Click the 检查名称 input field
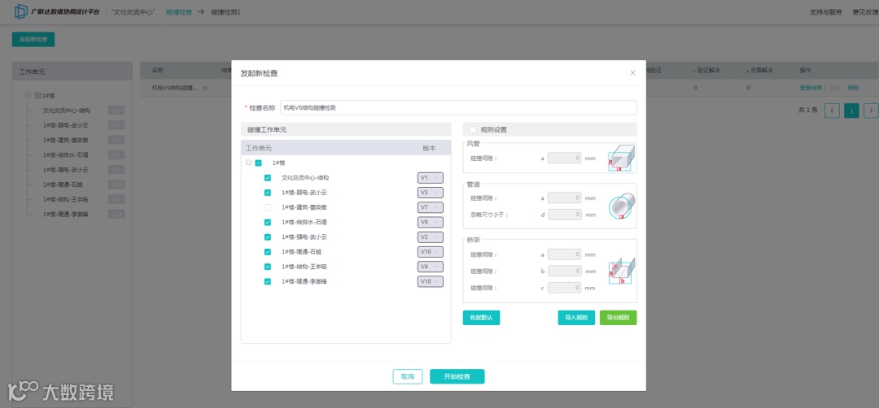This screenshot has width=879, height=408. pyautogui.click(x=458, y=107)
